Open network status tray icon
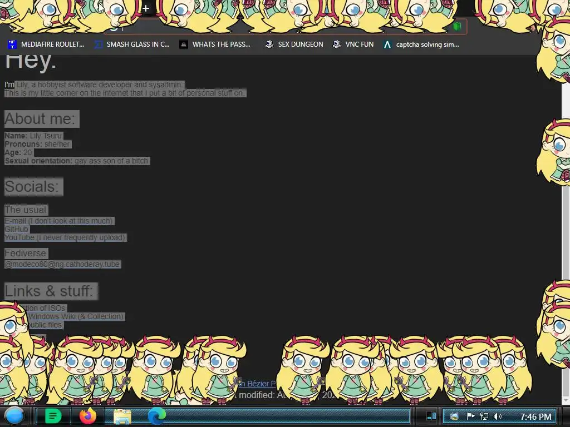The image size is (570, 427). tap(484, 416)
